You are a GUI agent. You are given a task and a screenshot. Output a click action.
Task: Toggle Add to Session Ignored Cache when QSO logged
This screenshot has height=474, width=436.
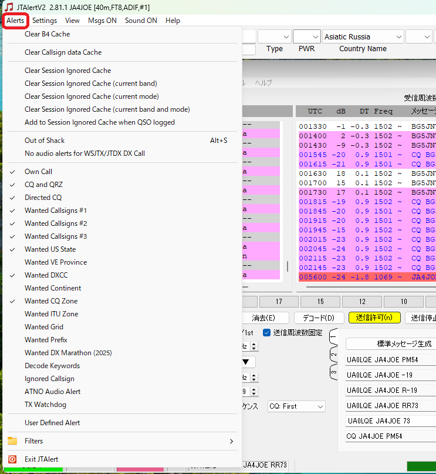click(122, 122)
